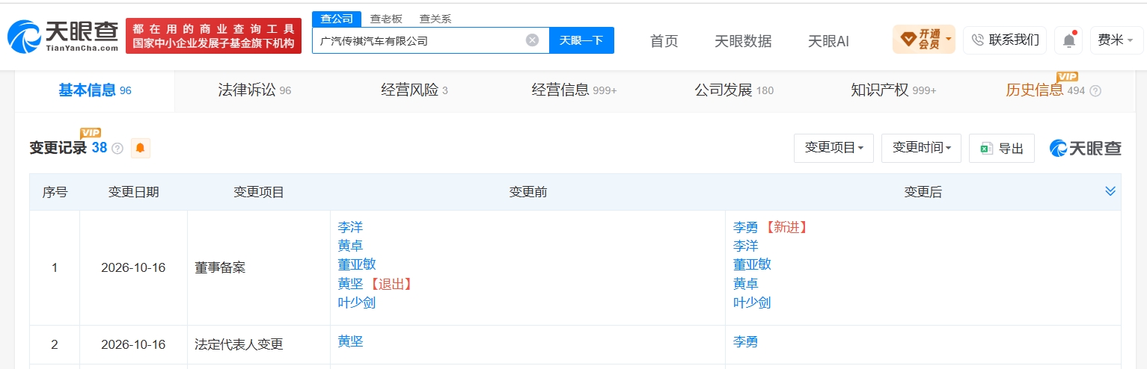Open the 基本信息 tab
Screen dimensions: 1147x369
[x=95, y=90]
